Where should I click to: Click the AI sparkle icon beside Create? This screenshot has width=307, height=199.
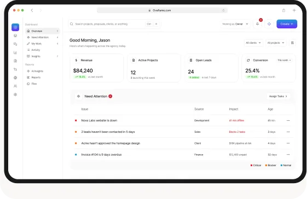tap(269, 24)
